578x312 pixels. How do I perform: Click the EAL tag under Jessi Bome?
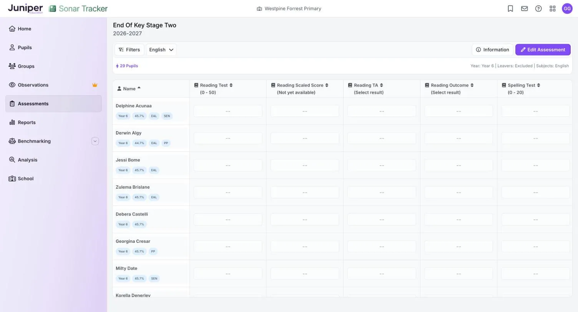click(154, 170)
